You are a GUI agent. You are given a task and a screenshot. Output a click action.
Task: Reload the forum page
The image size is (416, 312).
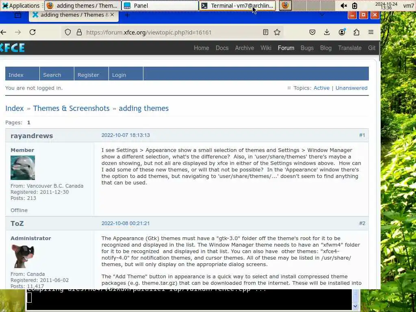[32, 32]
